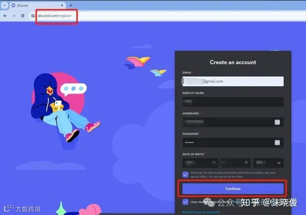Focus the Display Name input field

pos(233,102)
